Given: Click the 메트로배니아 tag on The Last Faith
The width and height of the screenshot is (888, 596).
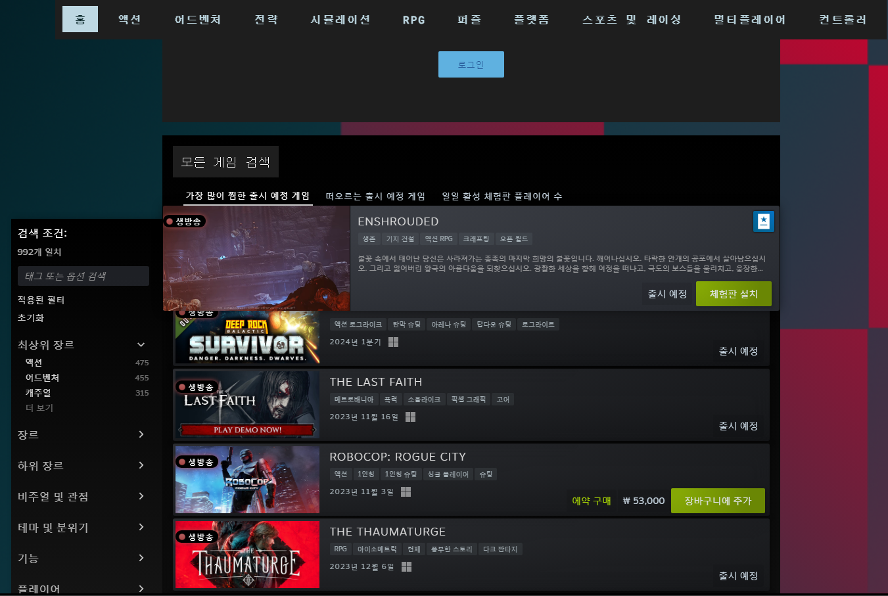Looking at the screenshot, I should [354, 400].
